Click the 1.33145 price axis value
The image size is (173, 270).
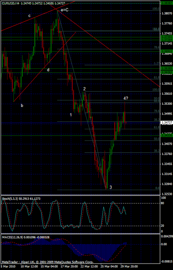click(167, 174)
